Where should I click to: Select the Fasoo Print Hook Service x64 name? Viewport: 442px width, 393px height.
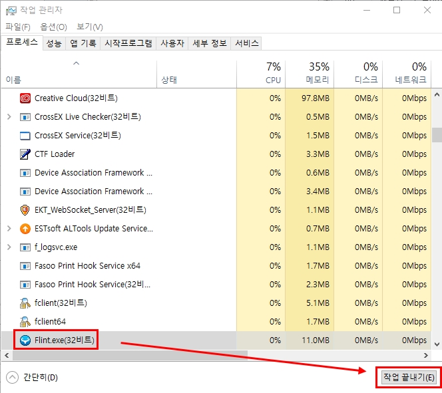87,266
